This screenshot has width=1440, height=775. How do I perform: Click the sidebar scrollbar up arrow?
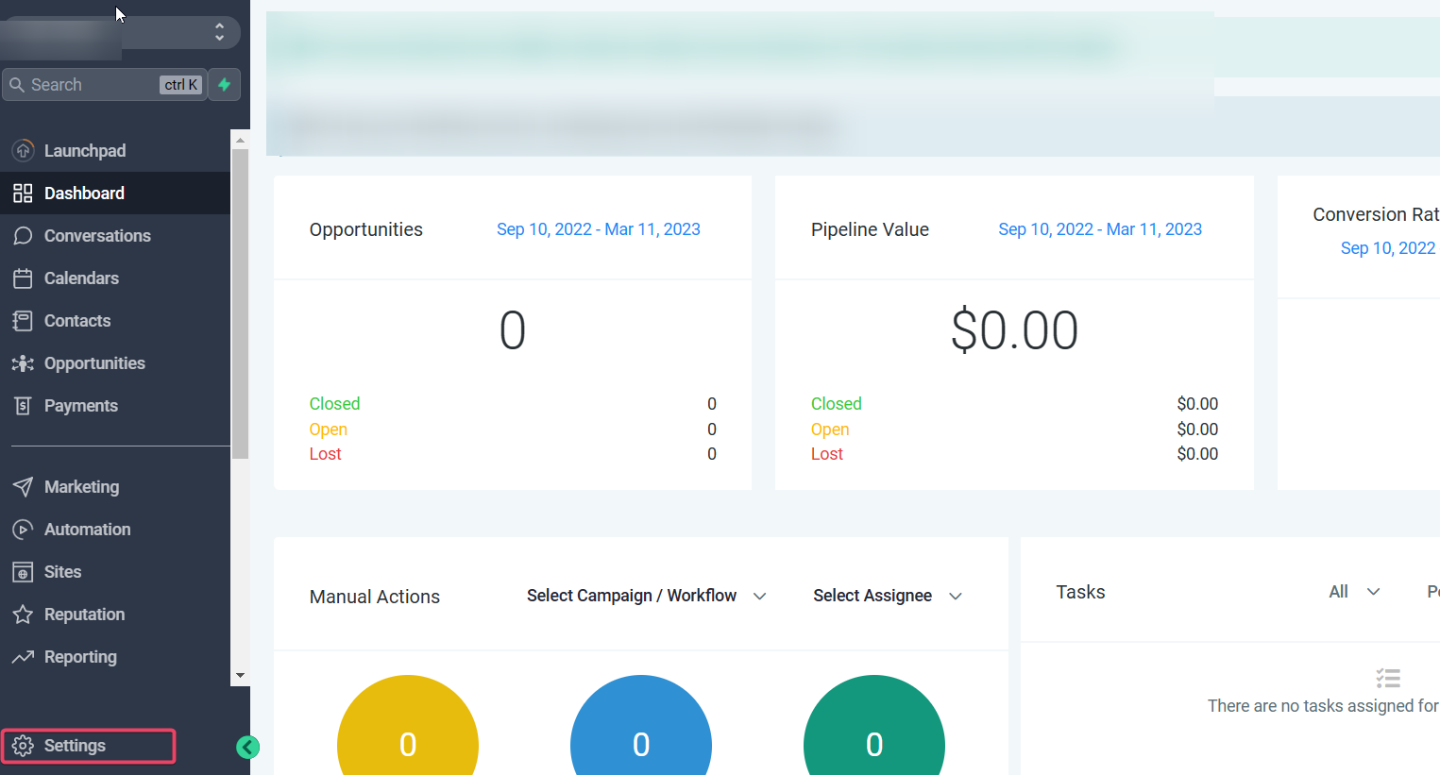(240, 140)
